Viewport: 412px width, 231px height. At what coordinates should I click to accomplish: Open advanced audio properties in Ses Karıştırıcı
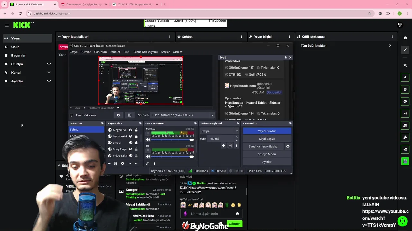pyautogui.click(x=147, y=163)
